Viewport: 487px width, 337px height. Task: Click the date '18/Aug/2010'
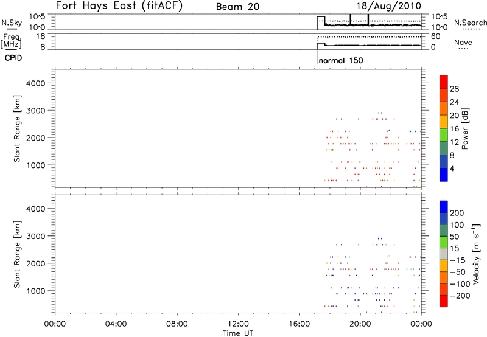(x=388, y=6)
